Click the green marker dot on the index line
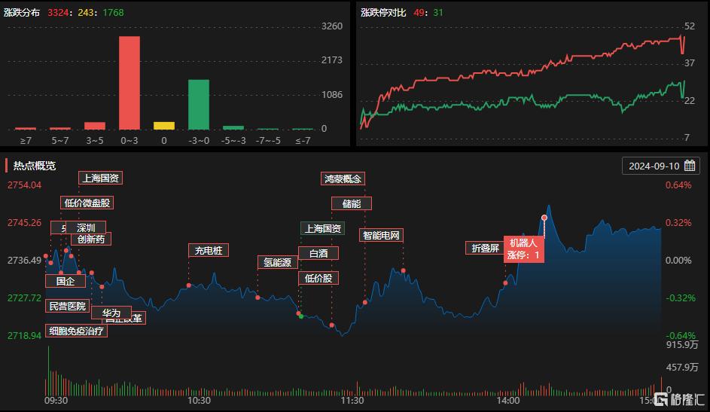Image resolution: width=710 pixels, height=412 pixels. point(302,316)
